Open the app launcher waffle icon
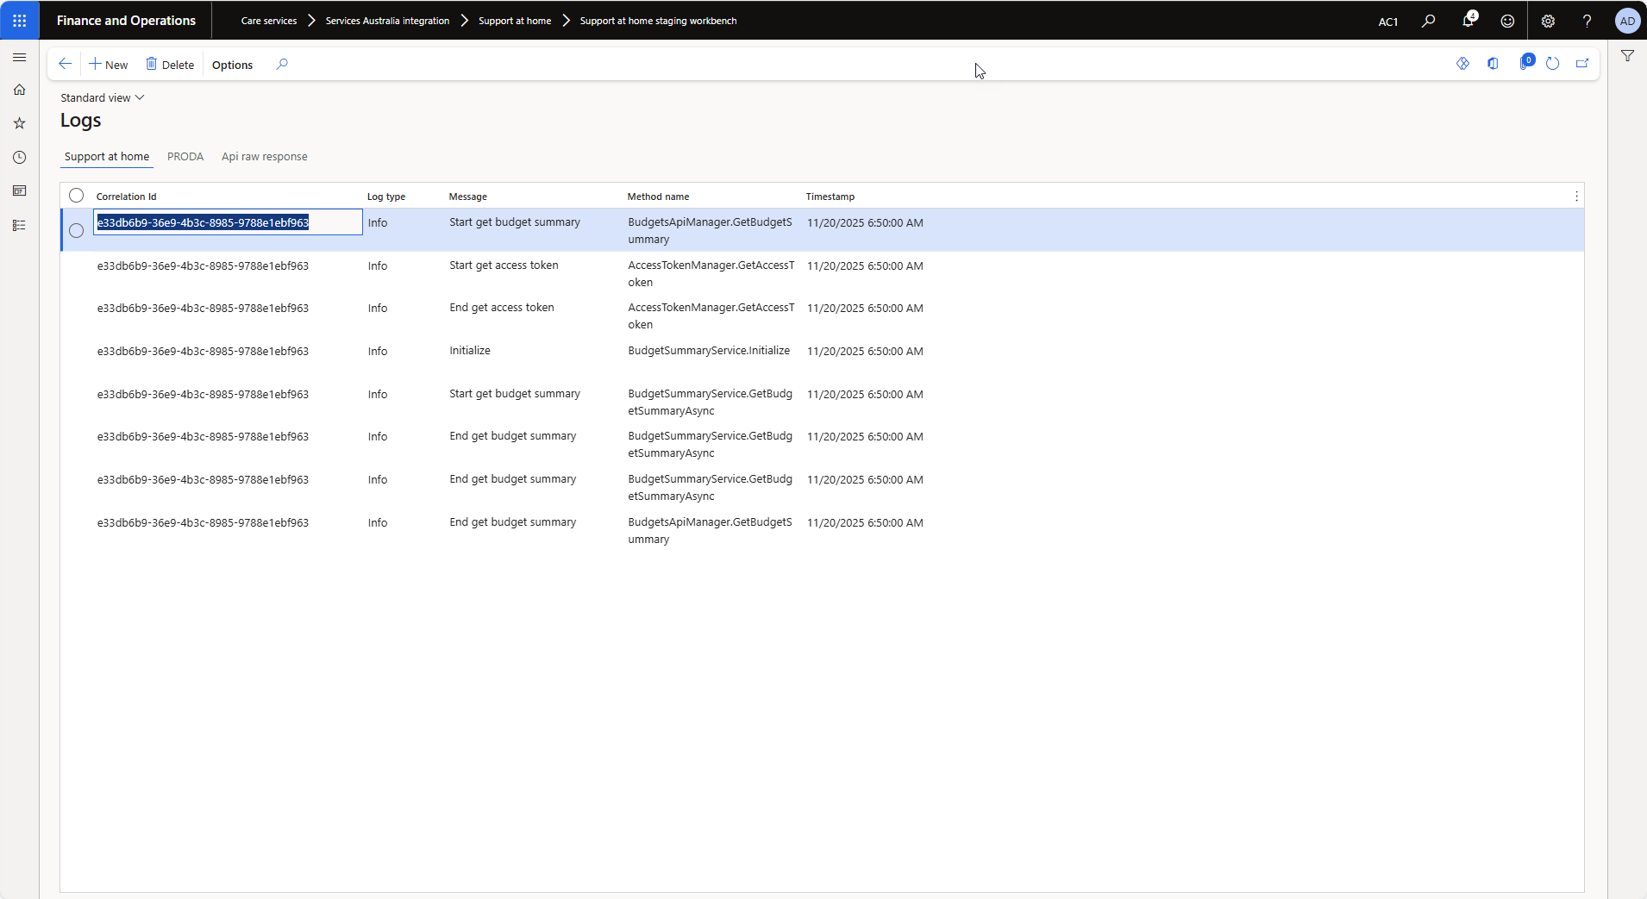1647x899 pixels. point(19,20)
